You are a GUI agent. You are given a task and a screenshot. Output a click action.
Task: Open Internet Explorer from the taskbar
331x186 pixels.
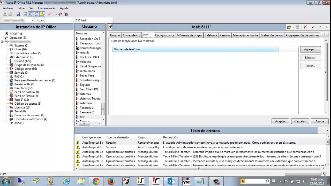pos(66,181)
